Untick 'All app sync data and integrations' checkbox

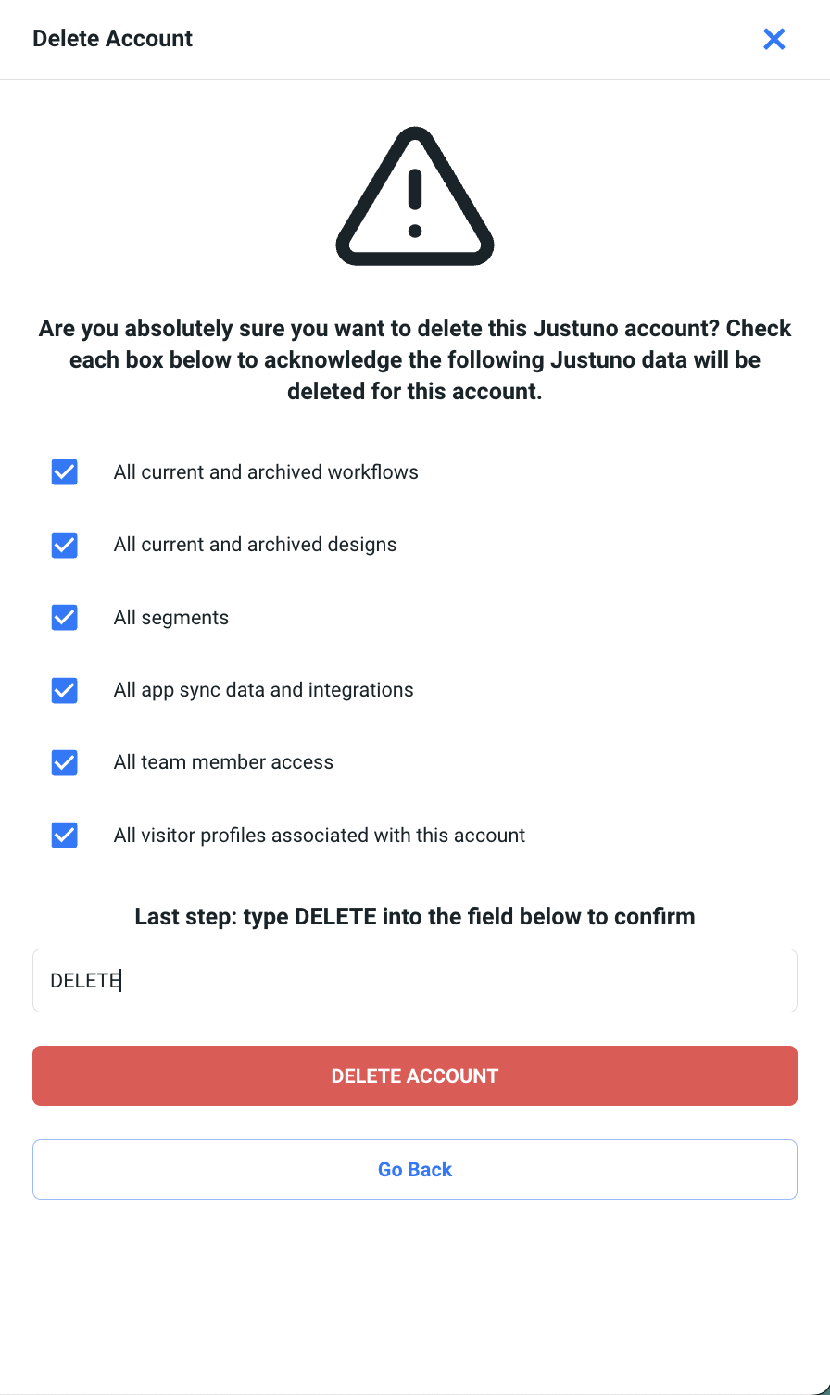64,690
